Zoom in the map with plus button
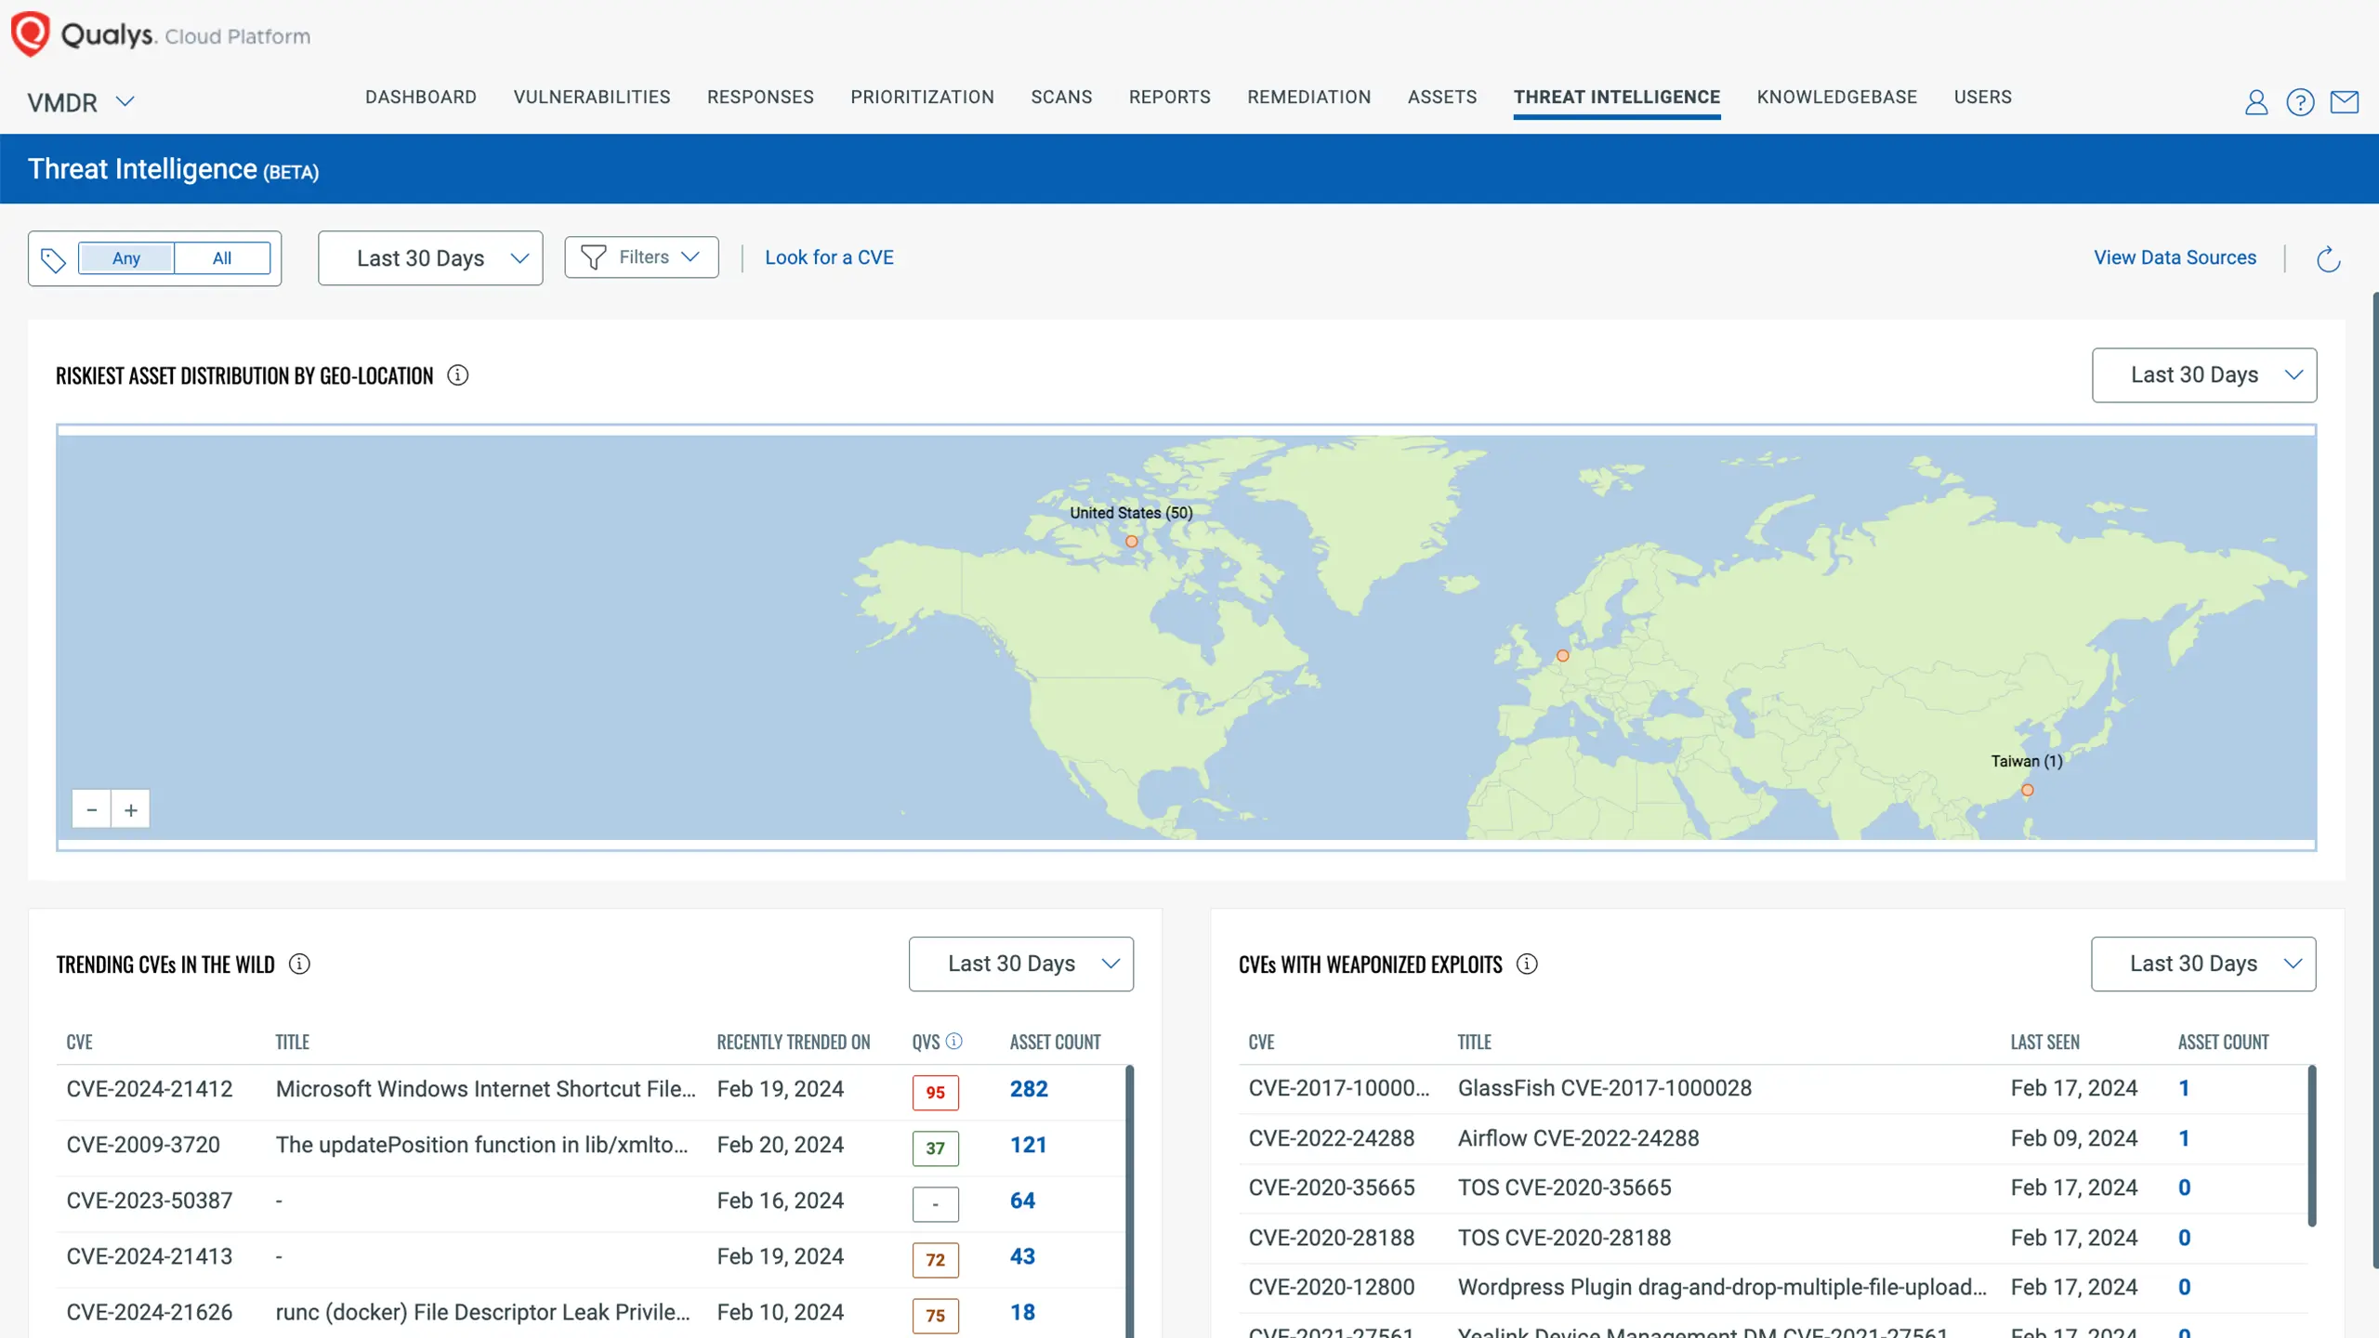This screenshot has height=1338, width=2379. coord(131,810)
